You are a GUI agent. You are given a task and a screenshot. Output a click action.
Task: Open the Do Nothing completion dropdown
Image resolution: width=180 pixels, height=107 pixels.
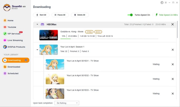(x=67, y=103)
